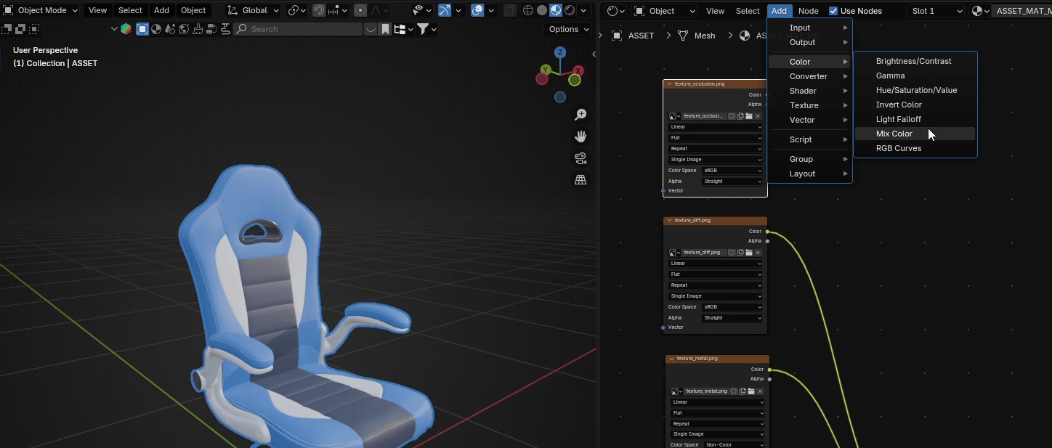
Task: Toggle proportional editing in viewport header
Action: click(360, 10)
